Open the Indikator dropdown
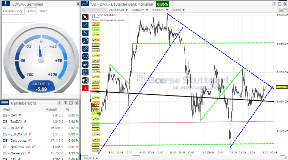 (x=160, y=10)
